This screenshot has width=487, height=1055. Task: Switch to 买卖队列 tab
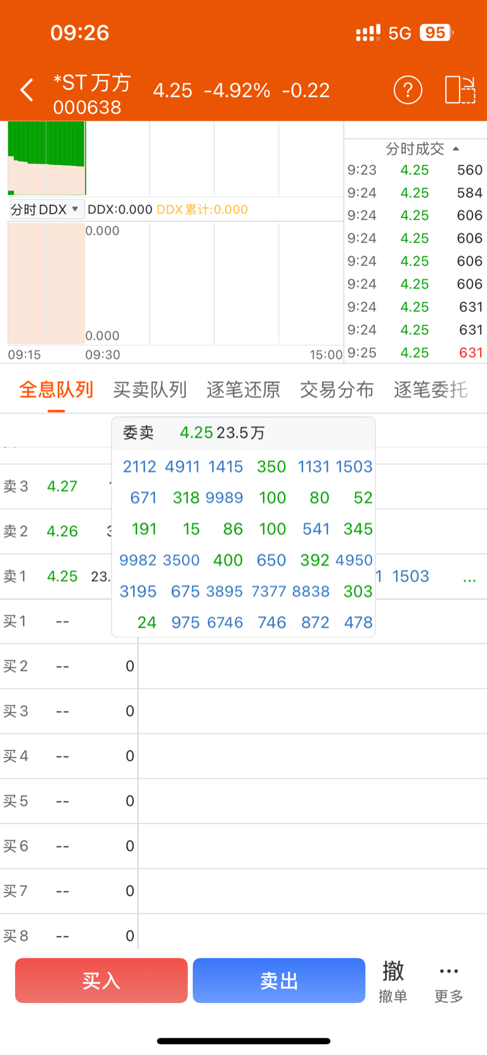click(150, 390)
